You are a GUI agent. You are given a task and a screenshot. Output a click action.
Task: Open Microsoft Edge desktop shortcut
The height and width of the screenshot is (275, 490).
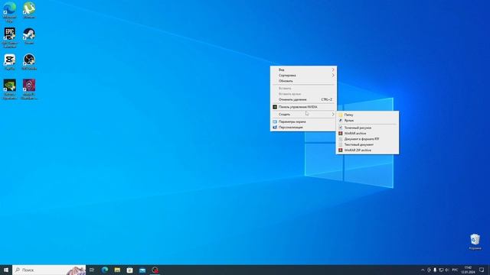[9, 12]
